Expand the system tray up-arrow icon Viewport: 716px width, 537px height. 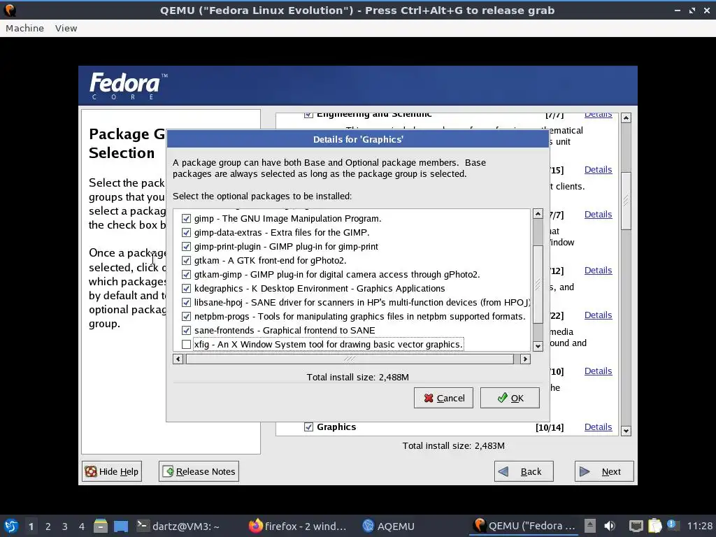(590, 526)
